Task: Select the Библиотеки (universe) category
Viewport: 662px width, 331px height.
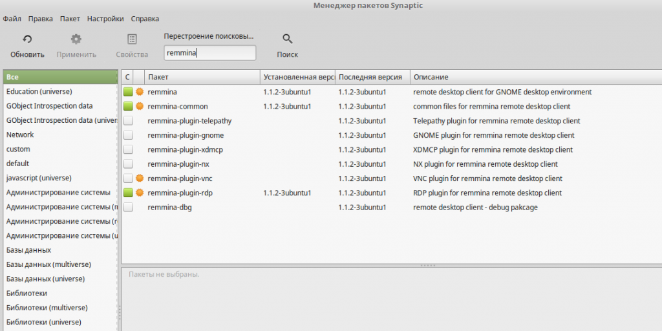Action: pyautogui.click(x=60, y=322)
